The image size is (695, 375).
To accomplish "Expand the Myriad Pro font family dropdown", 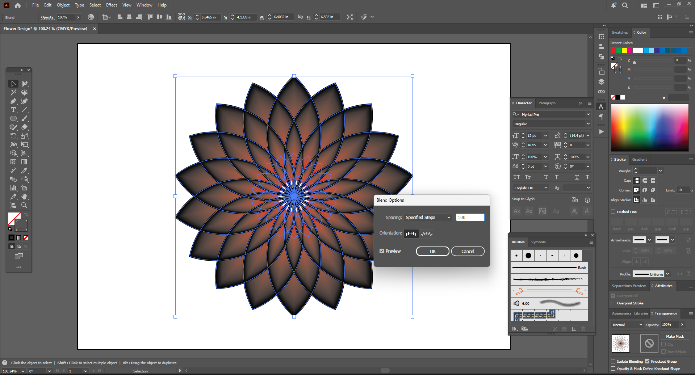I will point(588,114).
